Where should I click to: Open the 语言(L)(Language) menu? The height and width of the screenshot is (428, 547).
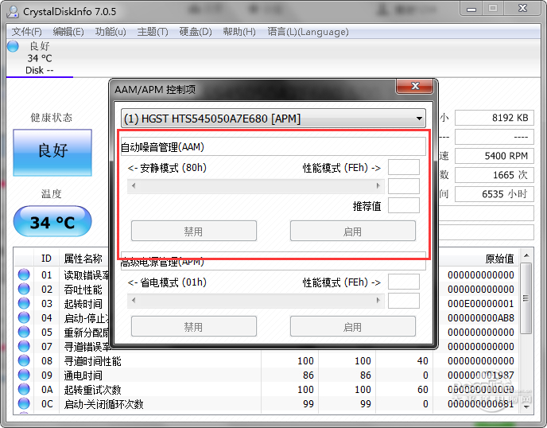(308, 32)
